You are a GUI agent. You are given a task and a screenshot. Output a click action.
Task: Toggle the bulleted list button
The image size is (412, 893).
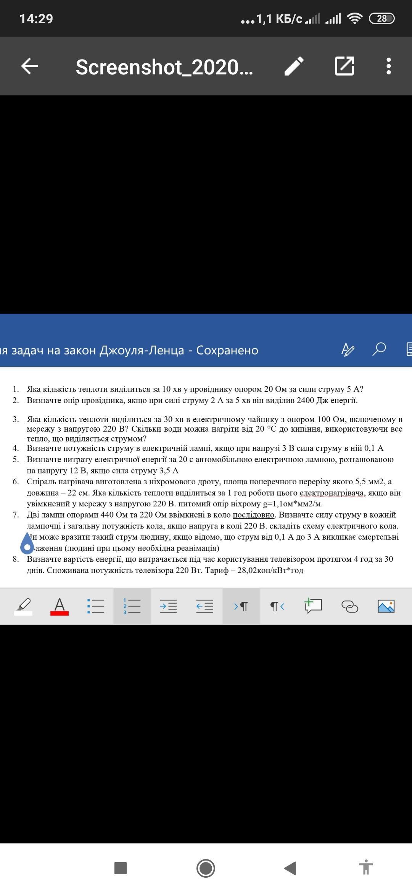point(95,606)
